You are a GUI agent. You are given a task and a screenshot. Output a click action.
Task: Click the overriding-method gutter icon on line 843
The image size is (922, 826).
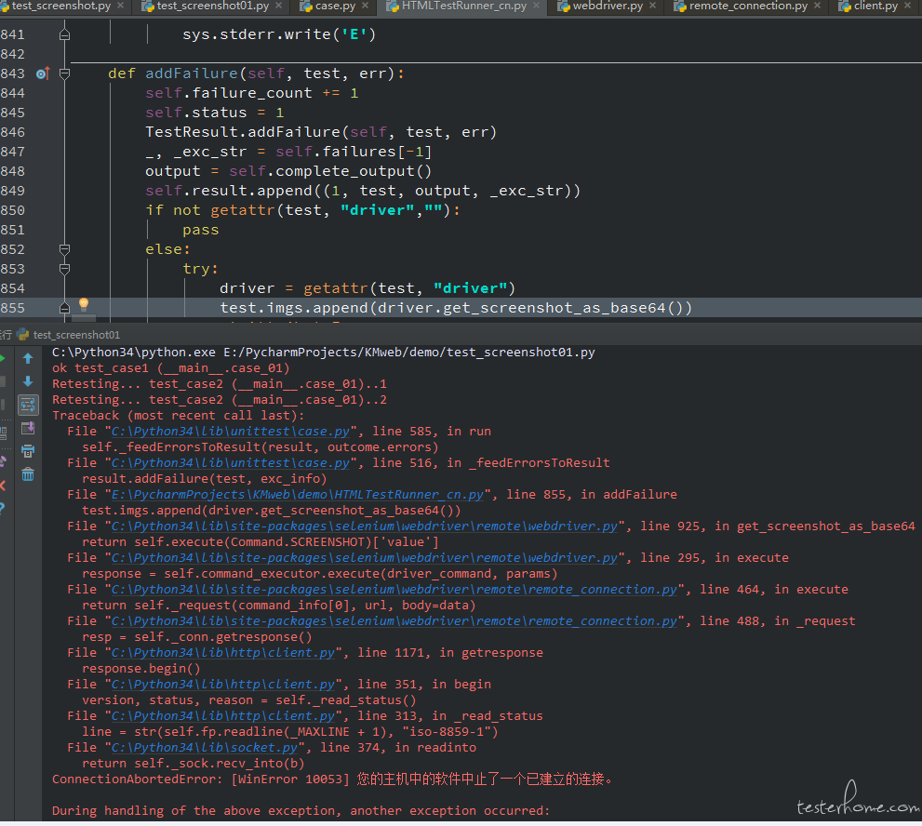(43, 73)
